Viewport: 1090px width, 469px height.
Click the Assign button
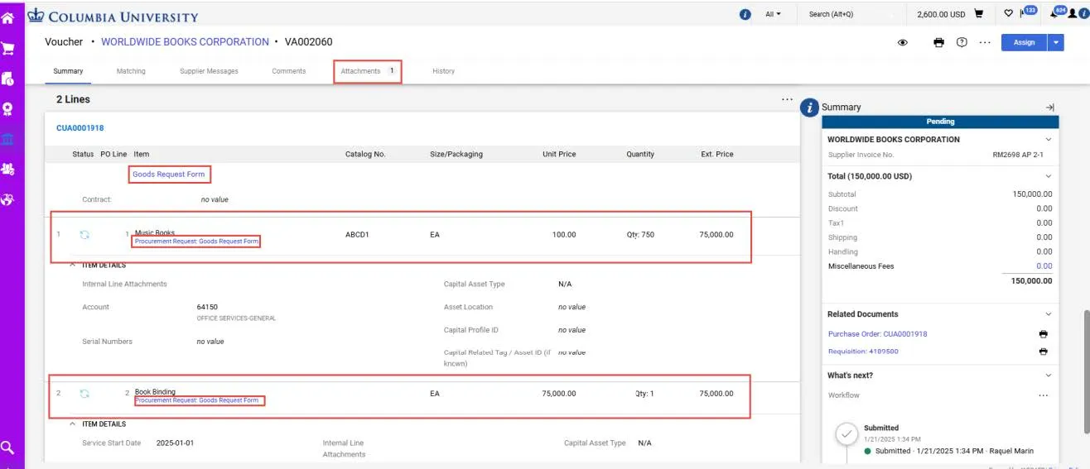[x=1025, y=42]
